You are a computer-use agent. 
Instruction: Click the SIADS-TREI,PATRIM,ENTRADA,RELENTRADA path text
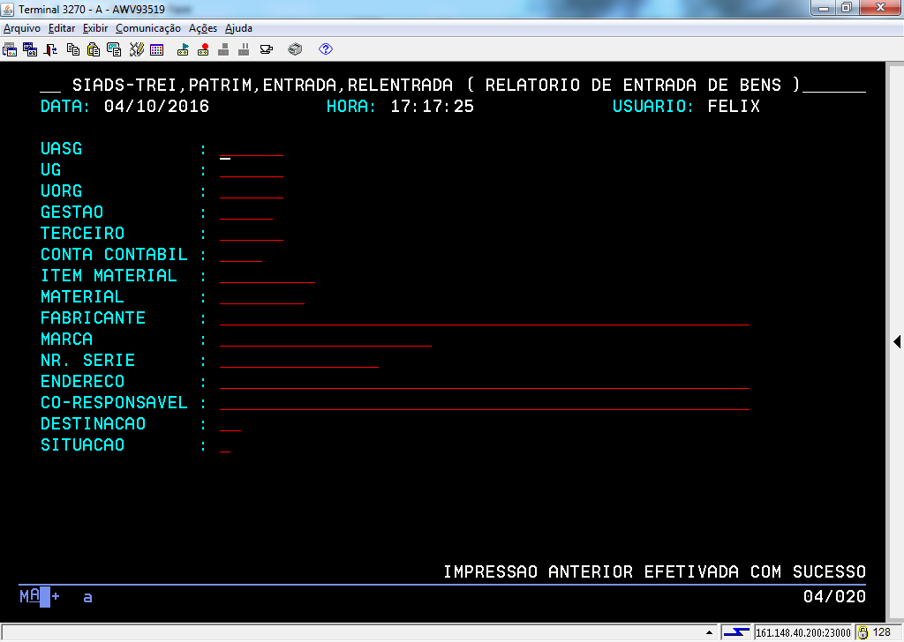[262, 86]
